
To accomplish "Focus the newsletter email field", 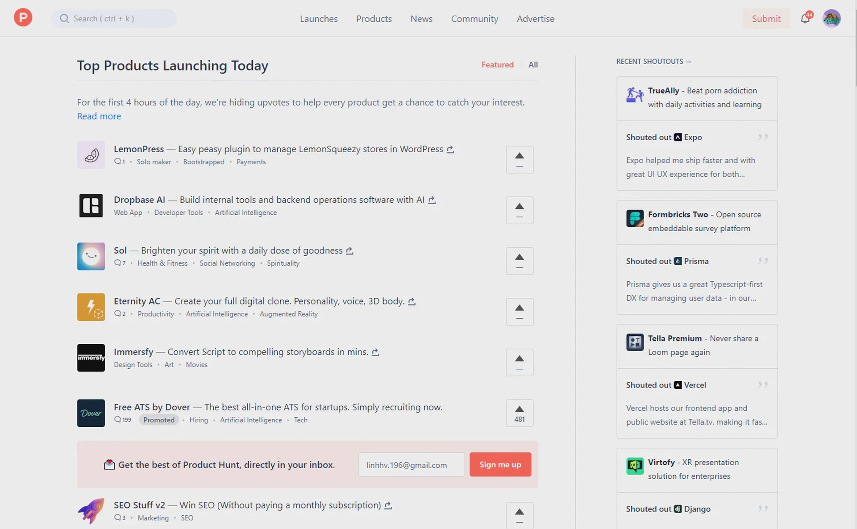I will 412,465.
